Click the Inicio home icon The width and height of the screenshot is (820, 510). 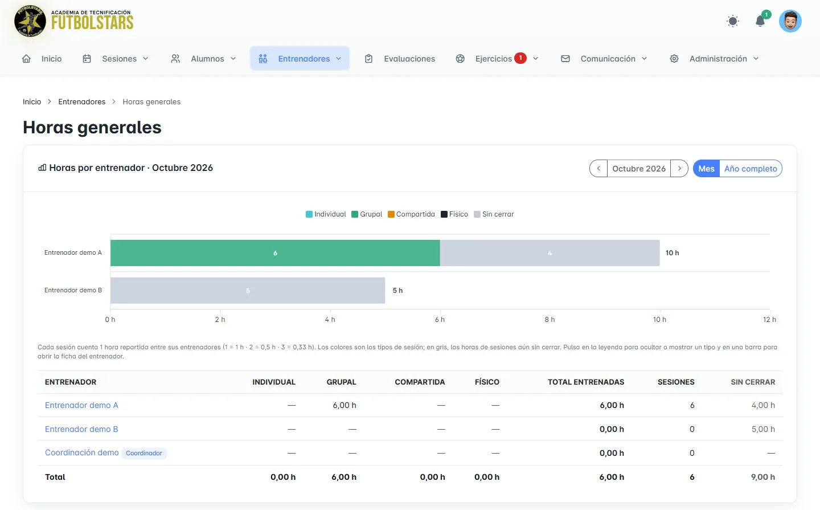click(26, 59)
